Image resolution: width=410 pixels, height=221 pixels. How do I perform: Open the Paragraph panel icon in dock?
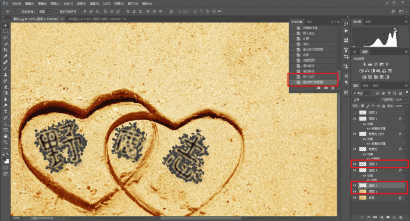(346, 82)
